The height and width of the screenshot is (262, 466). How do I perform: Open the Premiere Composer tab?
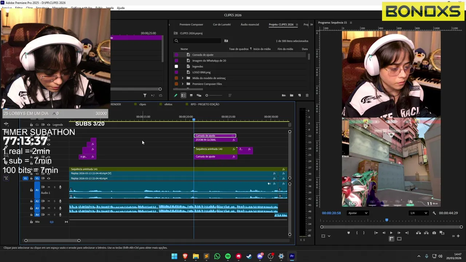click(191, 24)
